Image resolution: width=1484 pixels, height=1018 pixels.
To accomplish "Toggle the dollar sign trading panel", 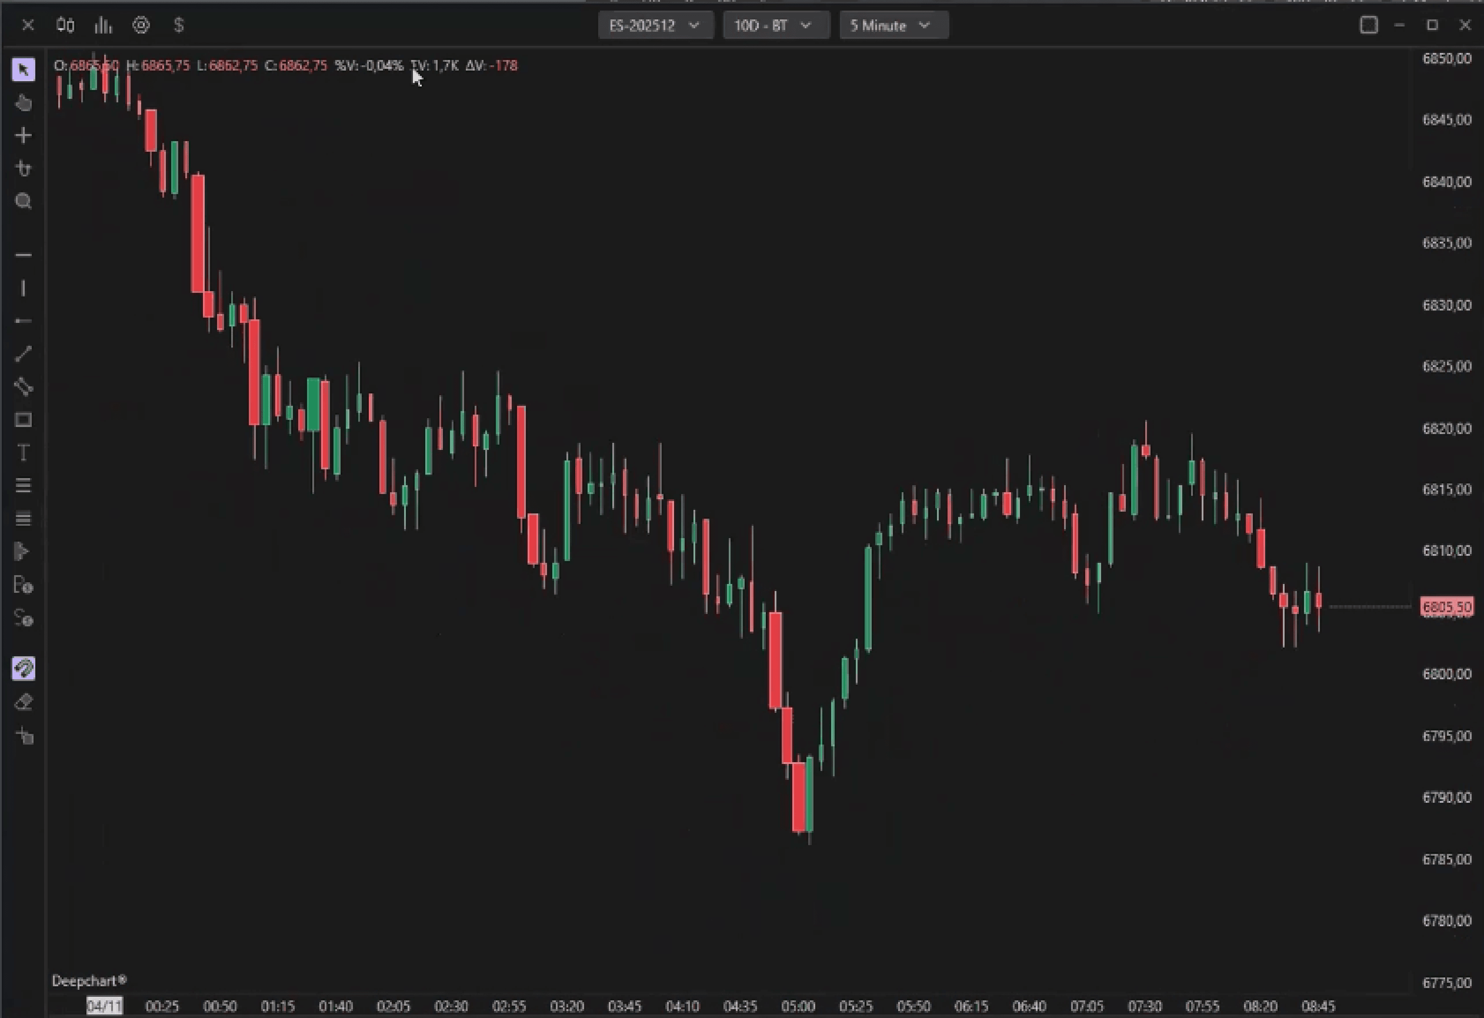I will (179, 26).
